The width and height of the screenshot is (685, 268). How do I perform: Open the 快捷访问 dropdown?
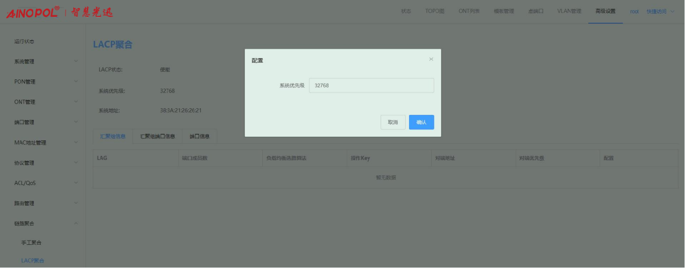660,11
